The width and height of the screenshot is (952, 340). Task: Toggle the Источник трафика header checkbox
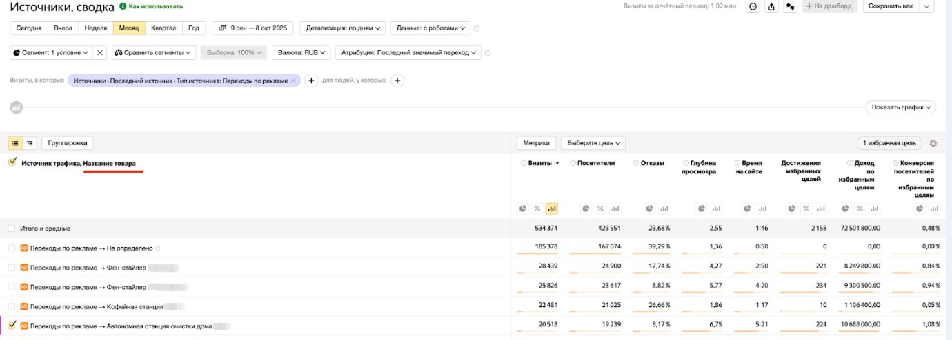(x=12, y=162)
